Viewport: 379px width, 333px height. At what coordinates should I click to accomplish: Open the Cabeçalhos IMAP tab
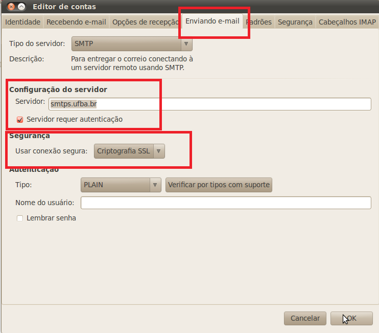pos(347,22)
